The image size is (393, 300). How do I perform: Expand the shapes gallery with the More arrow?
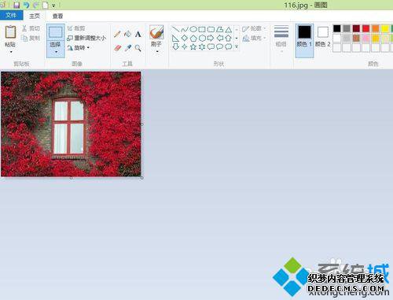point(237,47)
